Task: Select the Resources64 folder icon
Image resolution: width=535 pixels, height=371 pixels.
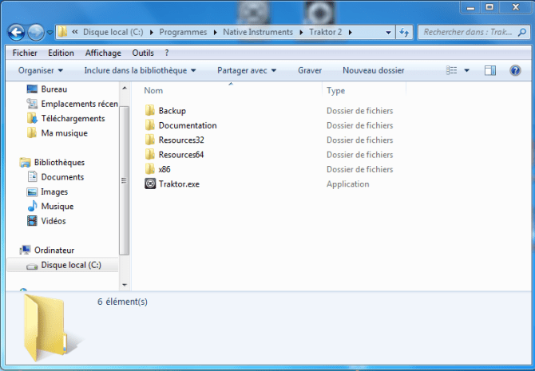Action: tap(150, 155)
